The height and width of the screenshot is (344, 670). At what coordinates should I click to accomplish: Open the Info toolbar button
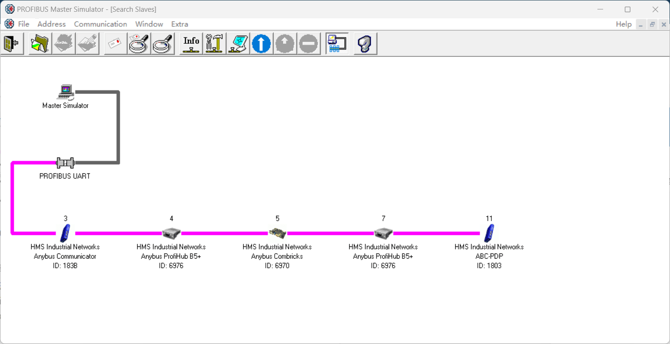click(191, 44)
